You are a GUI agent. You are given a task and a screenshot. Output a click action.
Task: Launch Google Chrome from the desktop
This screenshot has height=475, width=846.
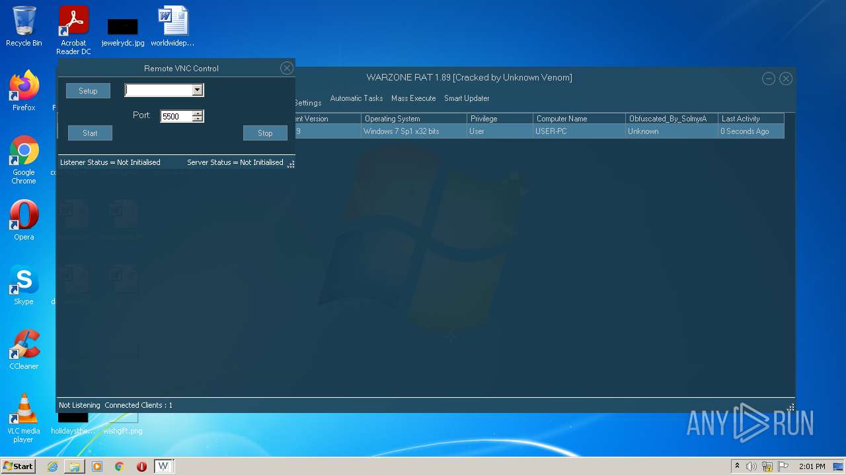pos(24,160)
